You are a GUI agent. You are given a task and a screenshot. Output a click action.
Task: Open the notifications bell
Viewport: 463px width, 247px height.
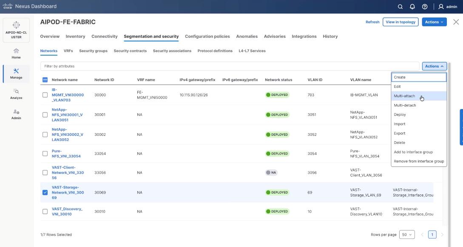(412, 6)
